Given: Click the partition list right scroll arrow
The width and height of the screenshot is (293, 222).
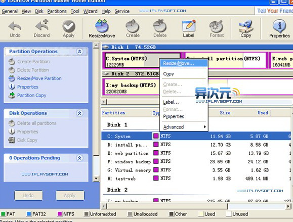Looking at the screenshot, I should pos(288,206).
